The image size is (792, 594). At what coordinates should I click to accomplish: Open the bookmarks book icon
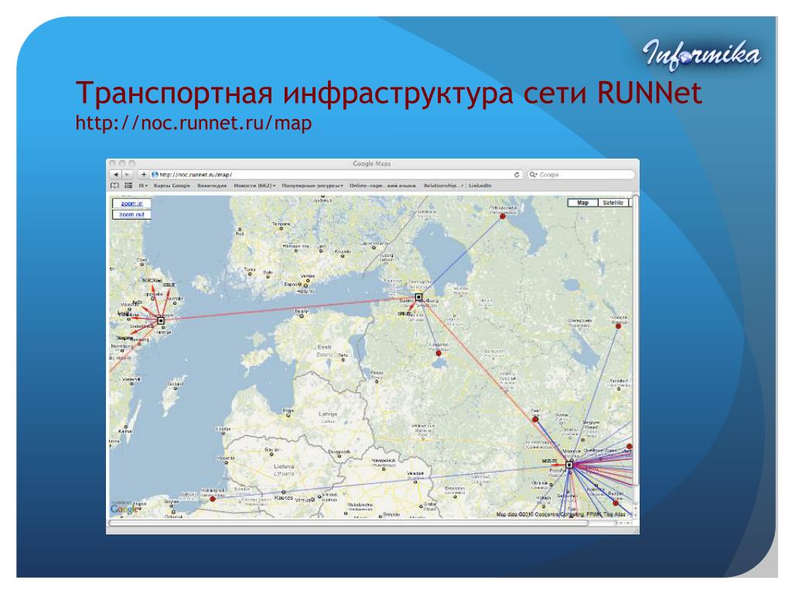tap(114, 186)
